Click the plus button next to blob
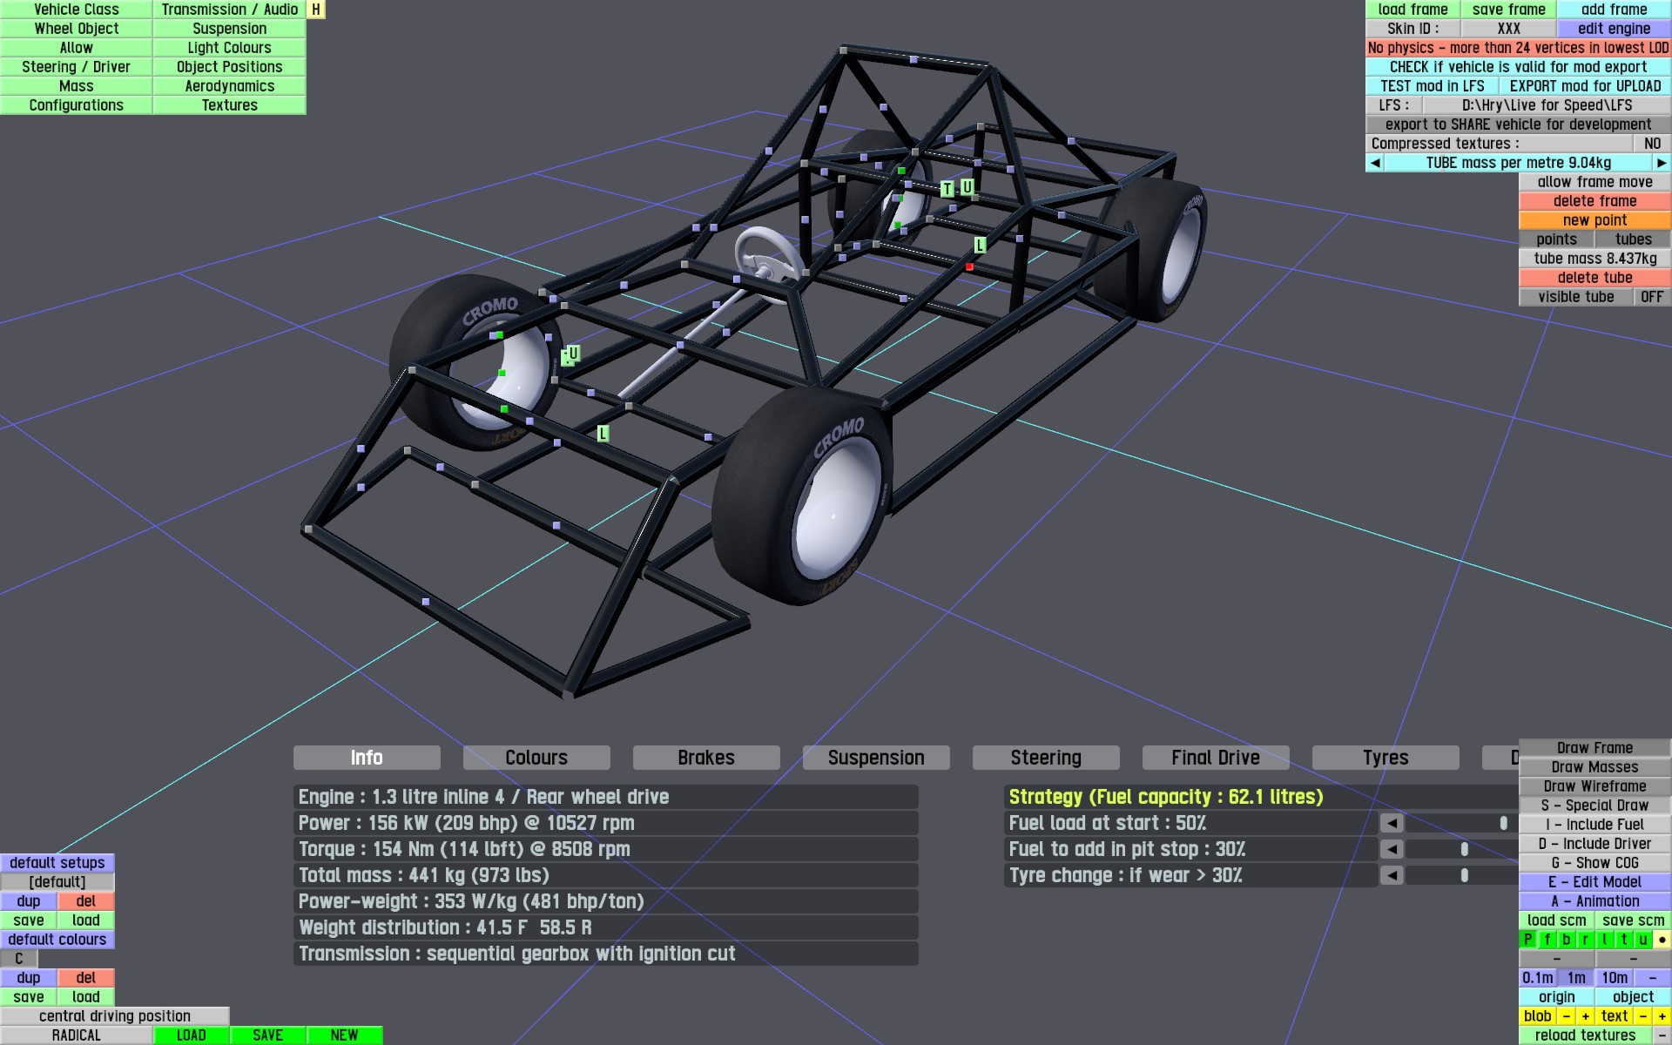This screenshot has width=1672, height=1045. 1585,1016
